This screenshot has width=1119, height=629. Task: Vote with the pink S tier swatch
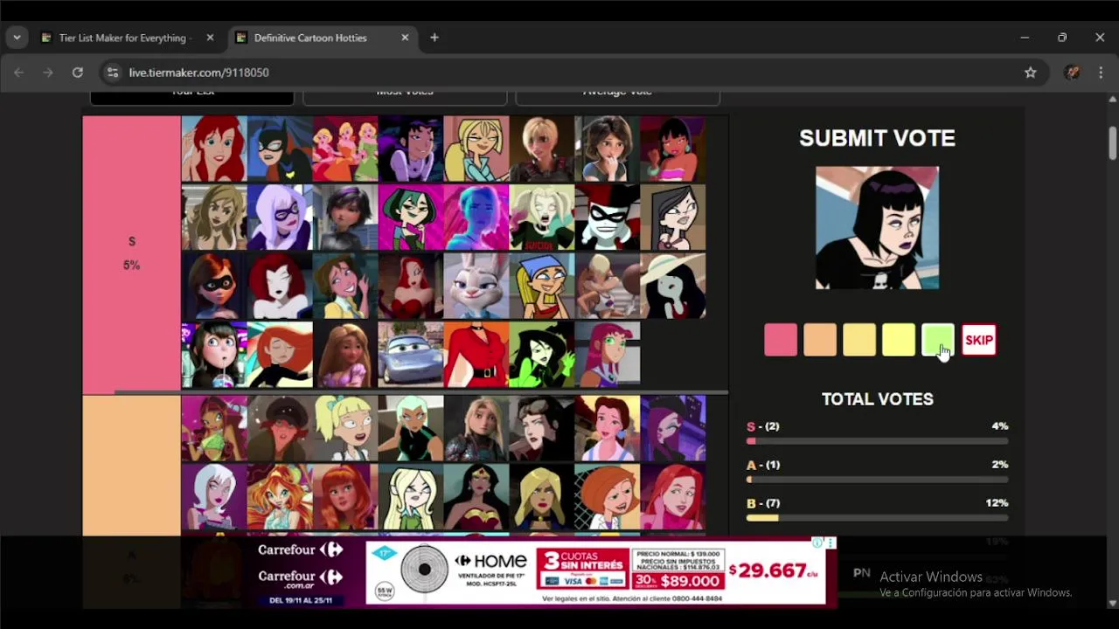click(x=781, y=340)
